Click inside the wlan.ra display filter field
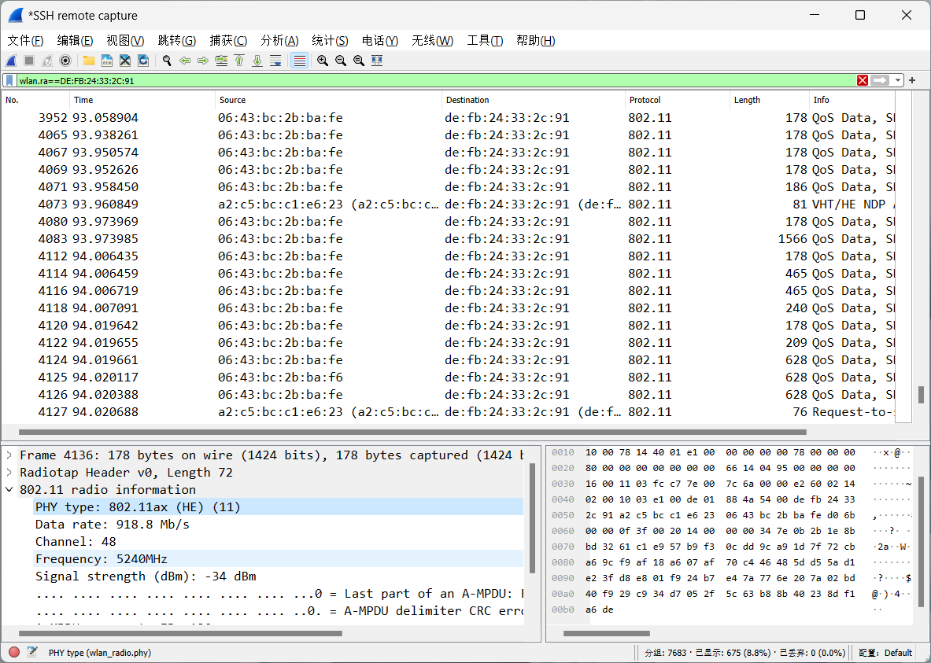The image size is (931, 663). [x=315, y=79]
